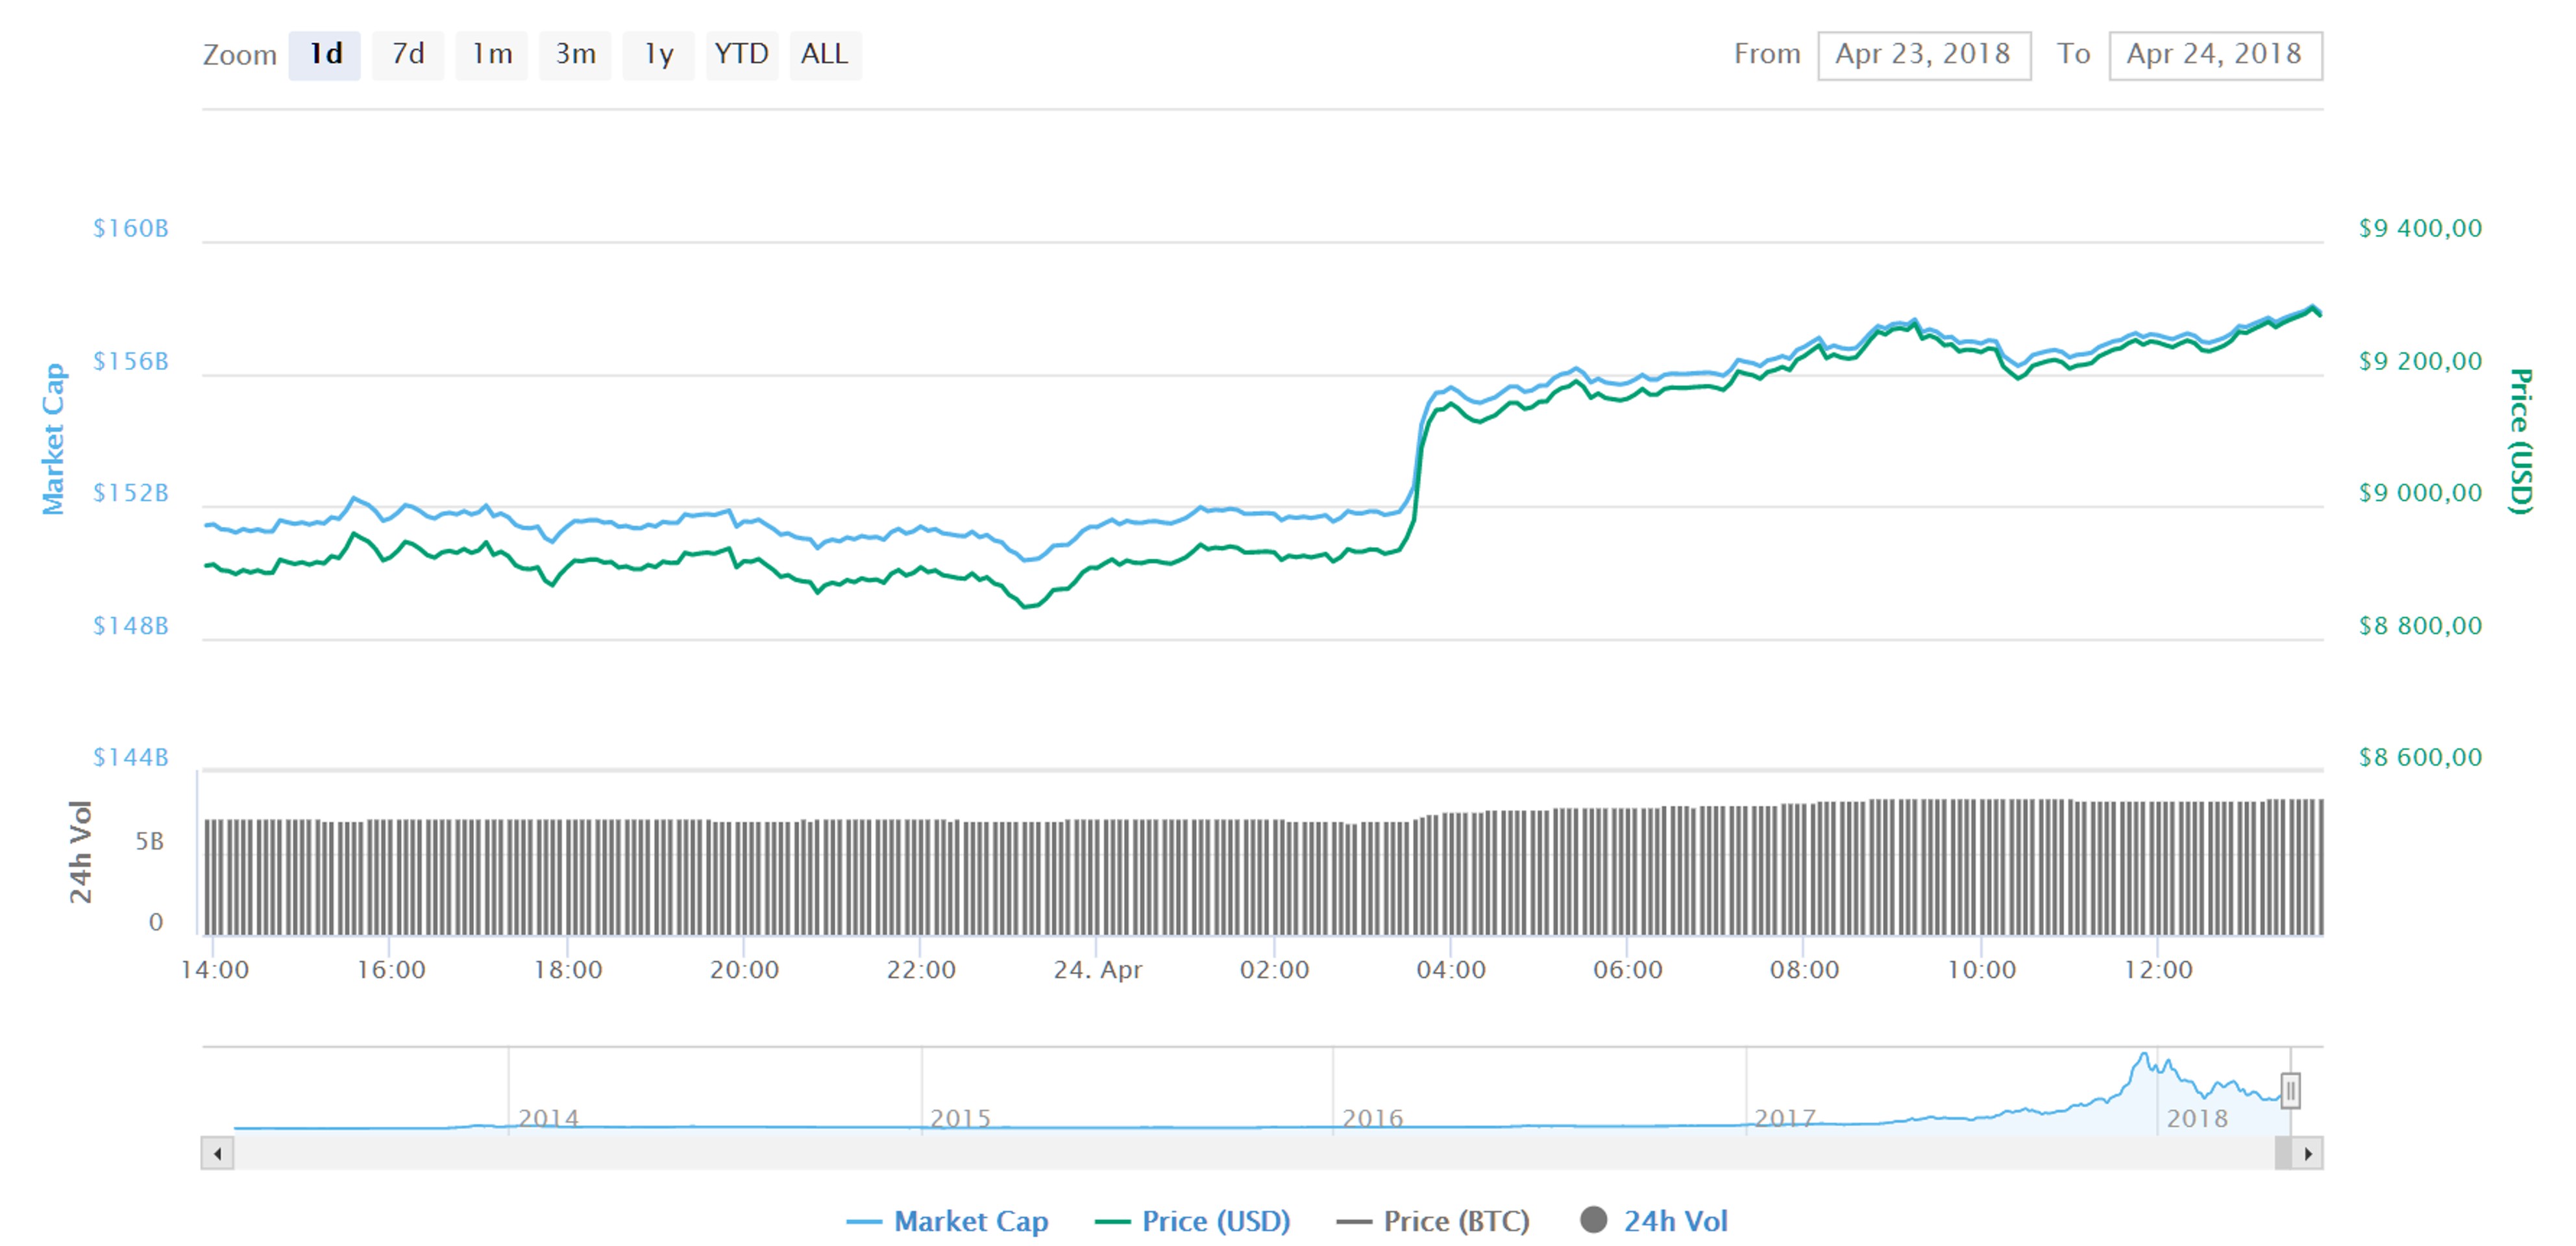Edit the From date field
The image size is (2576, 1246).
[x=1924, y=55]
